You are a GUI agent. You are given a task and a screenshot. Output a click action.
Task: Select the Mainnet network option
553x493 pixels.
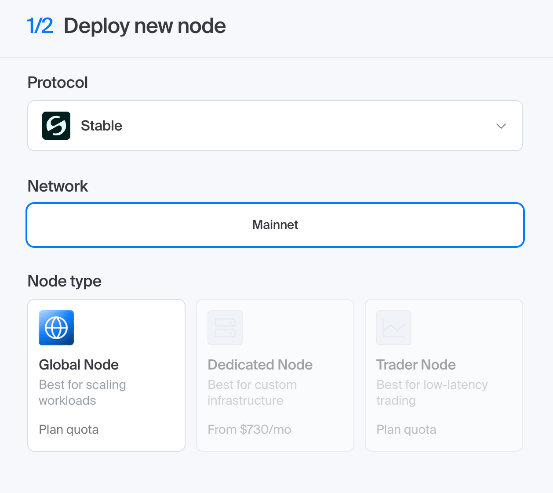click(x=275, y=225)
